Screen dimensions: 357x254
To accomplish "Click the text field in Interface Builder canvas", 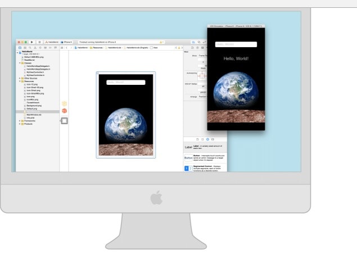I will [x=126, y=83].
